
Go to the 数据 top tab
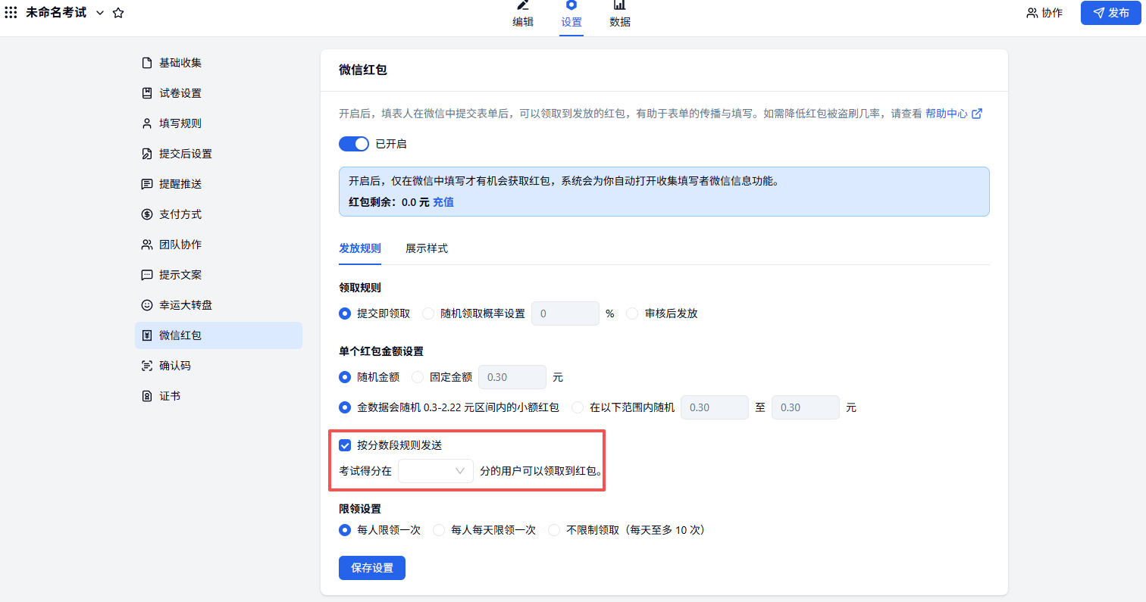pyautogui.click(x=620, y=14)
